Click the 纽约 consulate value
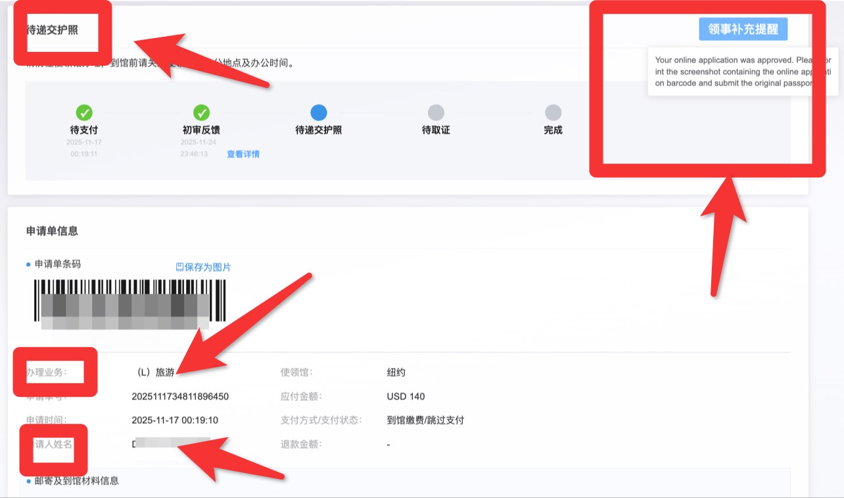Viewport: 844px width, 498px height. (x=396, y=373)
